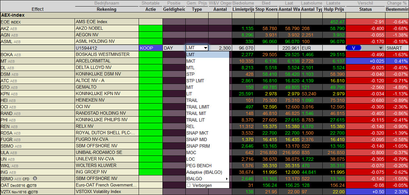The width and height of the screenshot is (409, 195).
Task: Click ROYAL DUTCH SHELL company name
Action: tap(105, 133)
